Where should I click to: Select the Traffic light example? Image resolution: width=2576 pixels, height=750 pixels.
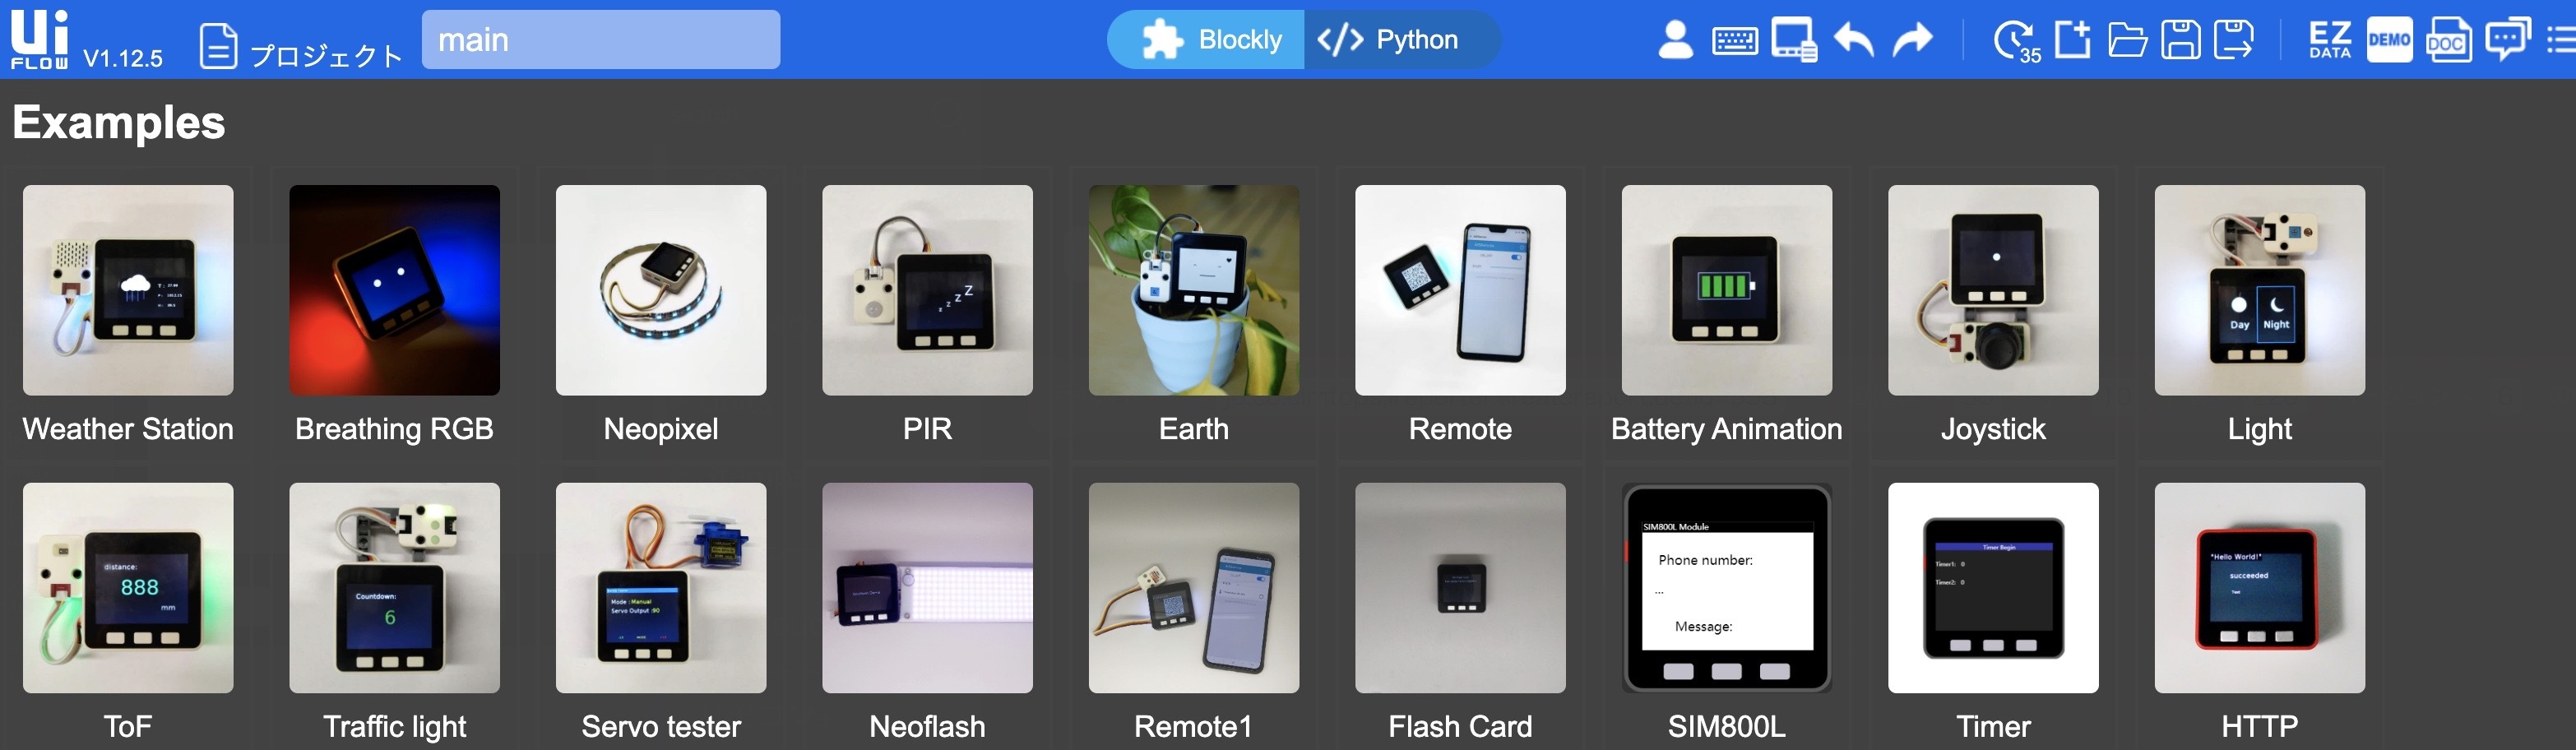coord(395,612)
